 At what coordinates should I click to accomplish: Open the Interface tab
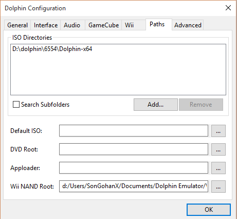[x=46, y=25]
